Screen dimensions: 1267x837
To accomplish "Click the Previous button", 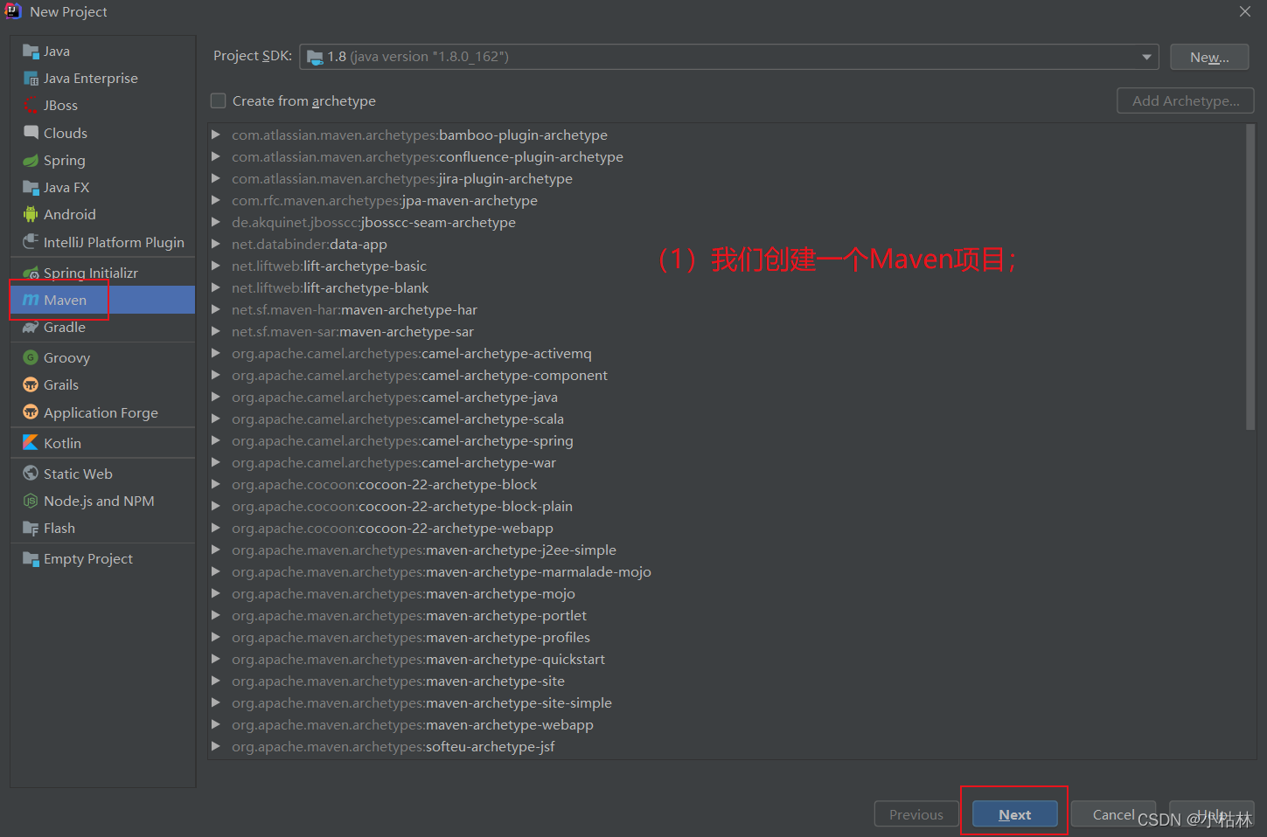I will point(916,814).
